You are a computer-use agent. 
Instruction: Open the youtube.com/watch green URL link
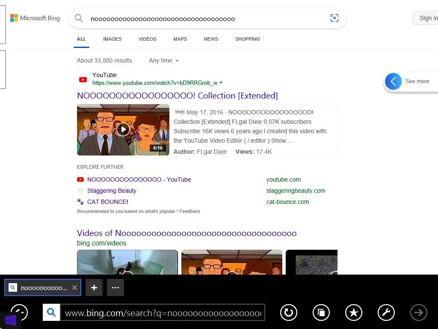pyautogui.click(x=155, y=83)
